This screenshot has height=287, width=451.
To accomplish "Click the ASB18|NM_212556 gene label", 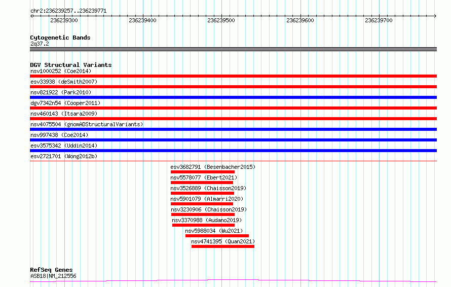I will point(53,276).
